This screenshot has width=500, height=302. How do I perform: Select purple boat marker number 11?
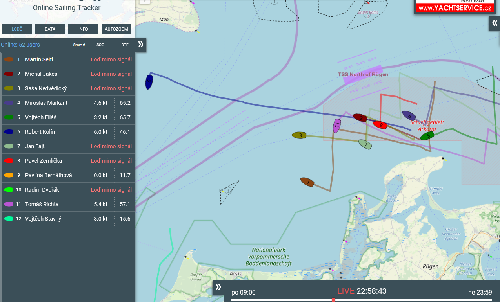(x=336, y=126)
